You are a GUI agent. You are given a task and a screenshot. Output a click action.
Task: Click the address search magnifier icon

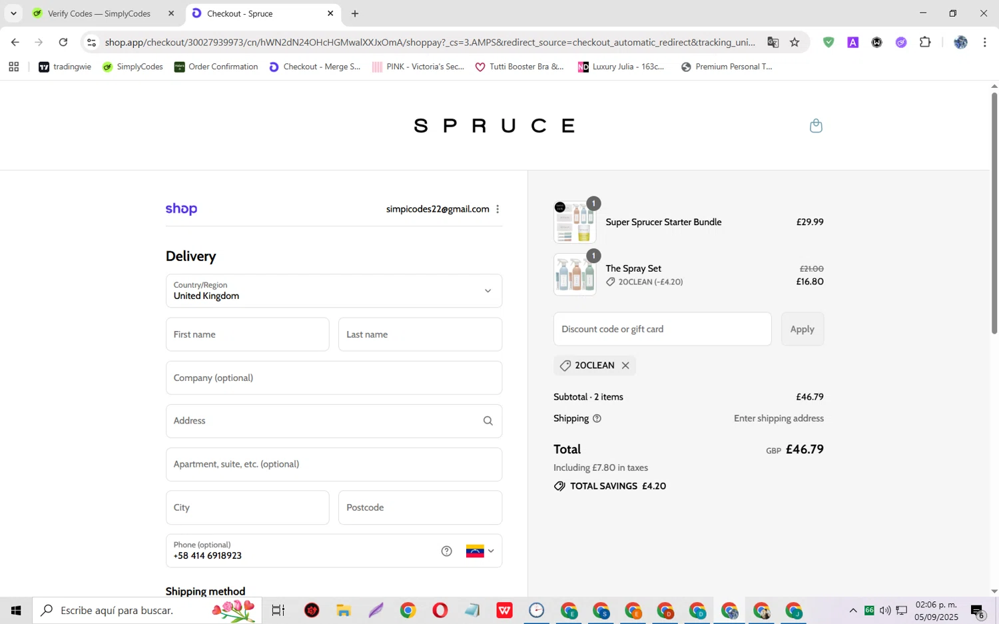(488, 421)
